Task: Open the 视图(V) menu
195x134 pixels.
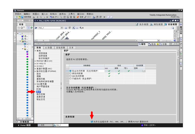Action: [36, 14]
